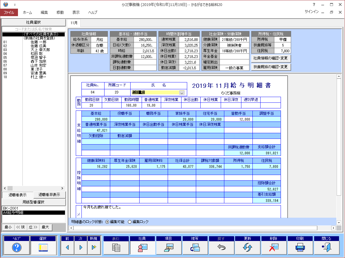Select 編集可能 lock state radio
345x258 pixels.
point(107,222)
